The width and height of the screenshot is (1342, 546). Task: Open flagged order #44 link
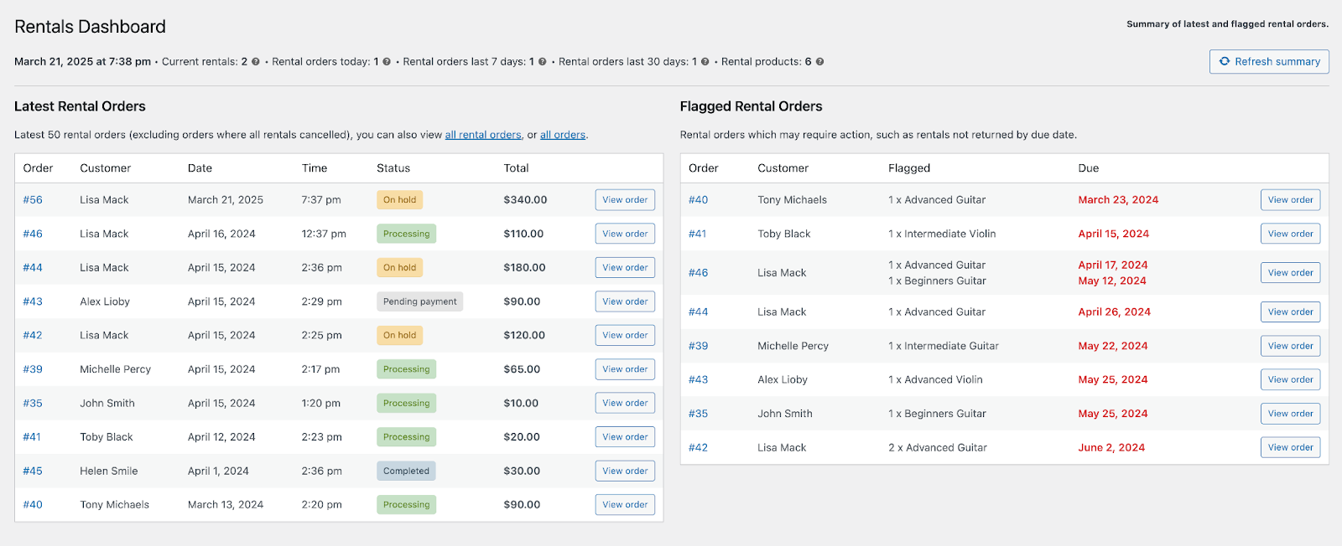pyautogui.click(x=698, y=312)
